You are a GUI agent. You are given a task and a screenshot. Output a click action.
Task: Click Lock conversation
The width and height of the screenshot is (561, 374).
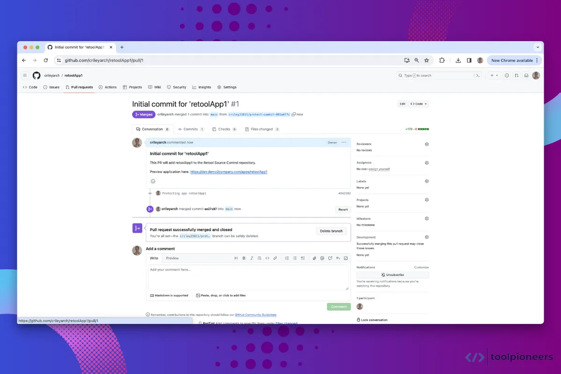(x=372, y=320)
